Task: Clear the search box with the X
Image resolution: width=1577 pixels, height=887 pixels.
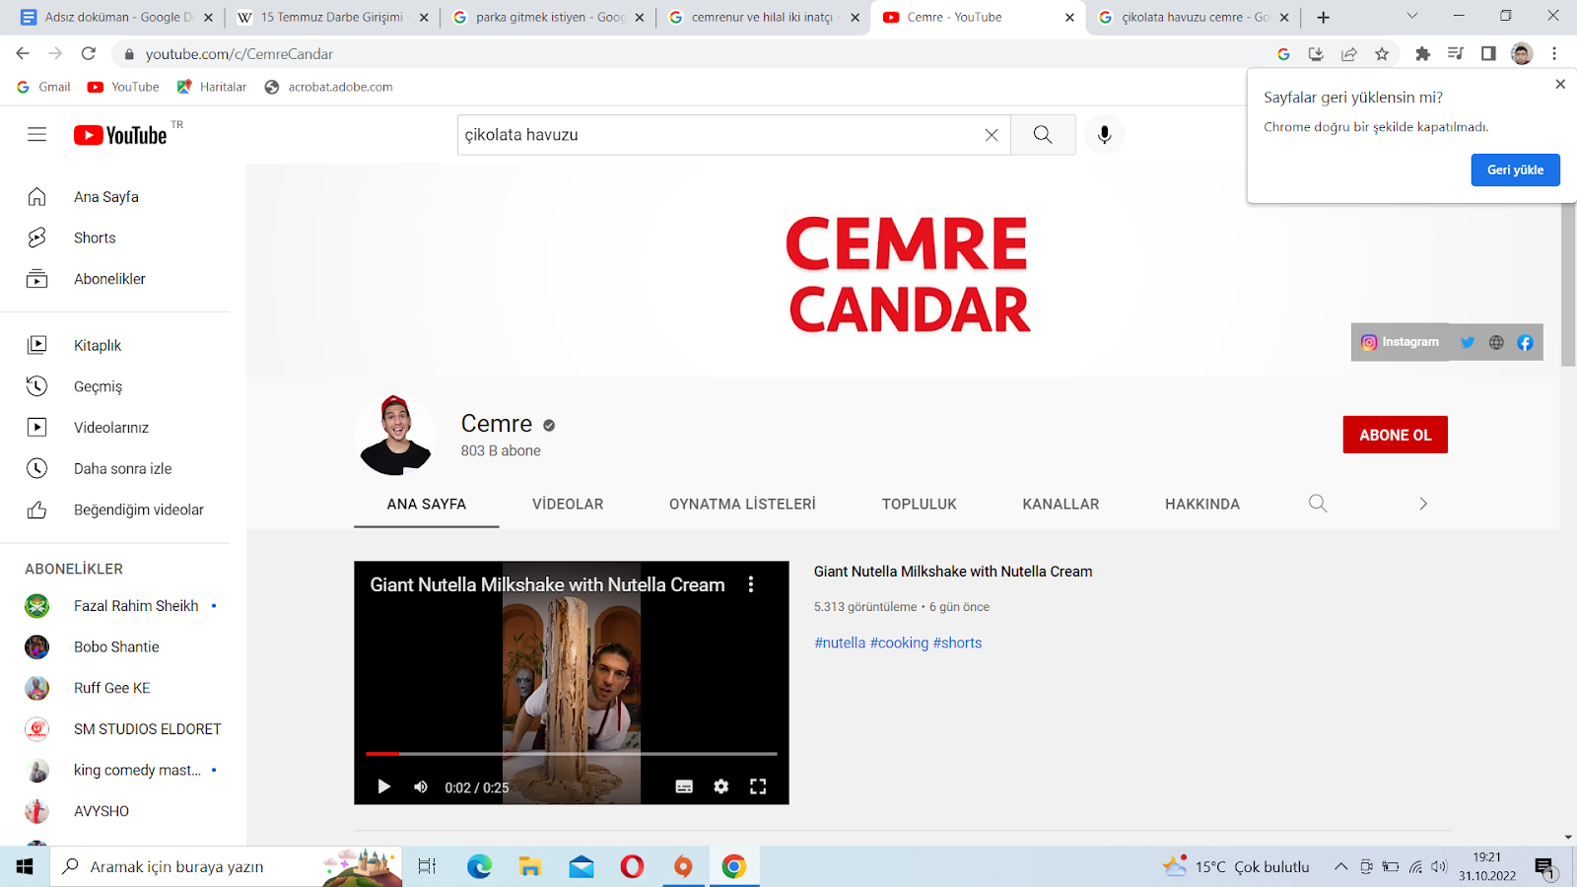Action: pos(992,135)
